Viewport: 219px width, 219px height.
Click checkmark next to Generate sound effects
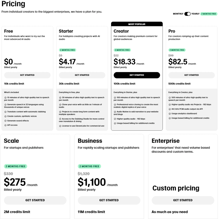5,121
